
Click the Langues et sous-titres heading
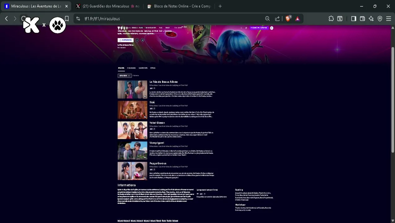pos(207,190)
